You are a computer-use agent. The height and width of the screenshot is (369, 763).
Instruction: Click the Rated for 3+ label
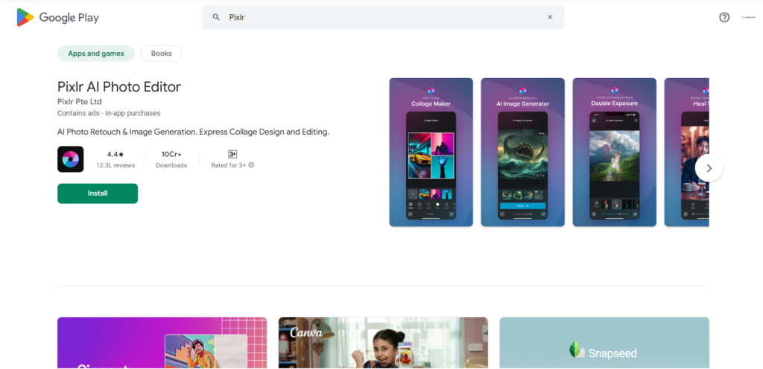point(229,166)
